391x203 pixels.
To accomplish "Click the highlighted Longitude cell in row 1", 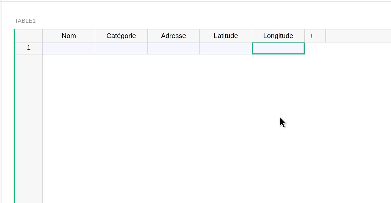I will point(278,48).
